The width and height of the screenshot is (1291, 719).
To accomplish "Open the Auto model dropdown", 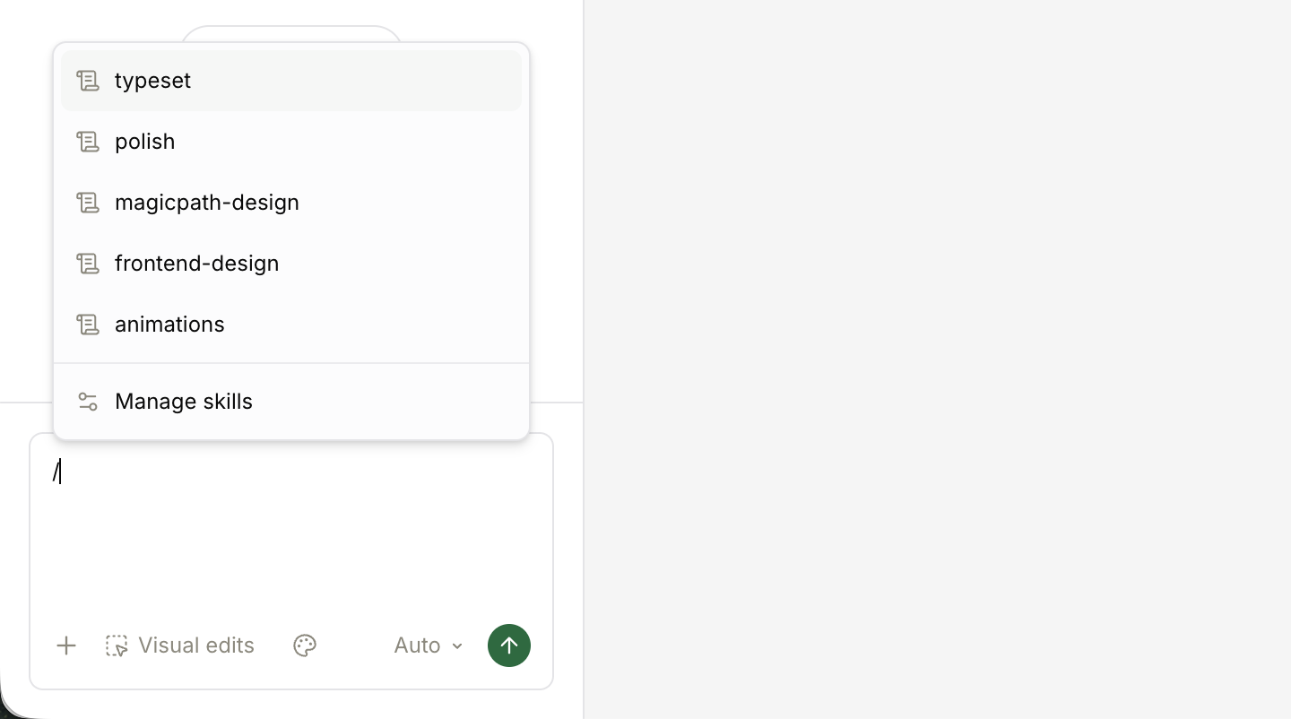I will coord(429,645).
